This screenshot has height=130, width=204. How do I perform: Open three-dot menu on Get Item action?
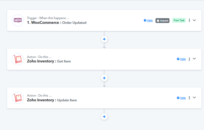click(189, 59)
